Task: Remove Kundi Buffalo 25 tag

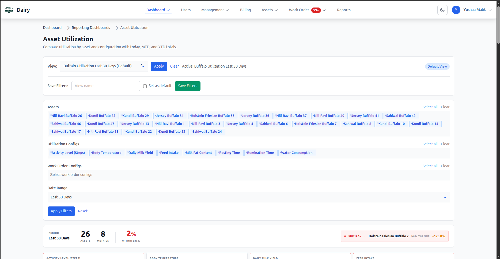Action: pyautogui.click(x=88, y=116)
